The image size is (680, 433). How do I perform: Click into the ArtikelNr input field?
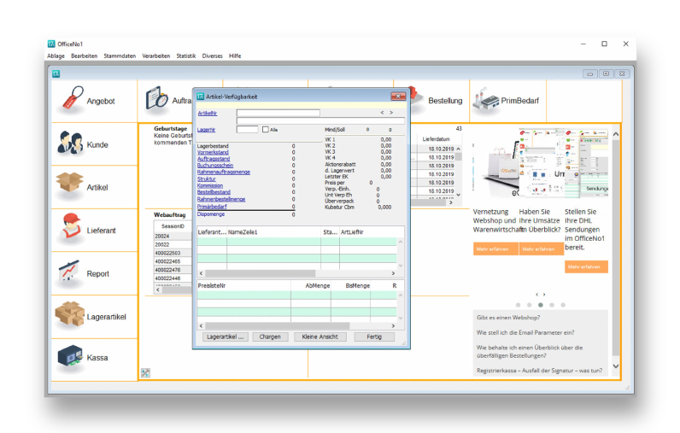tap(278, 113)
